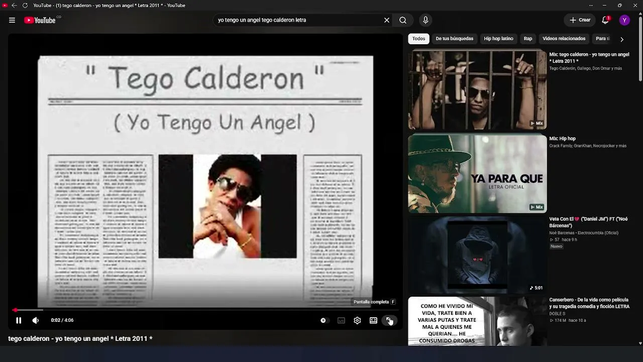Open Mix: tego calderon title link
This screenshot has width=643, height=362.
[x=589, y=58]
